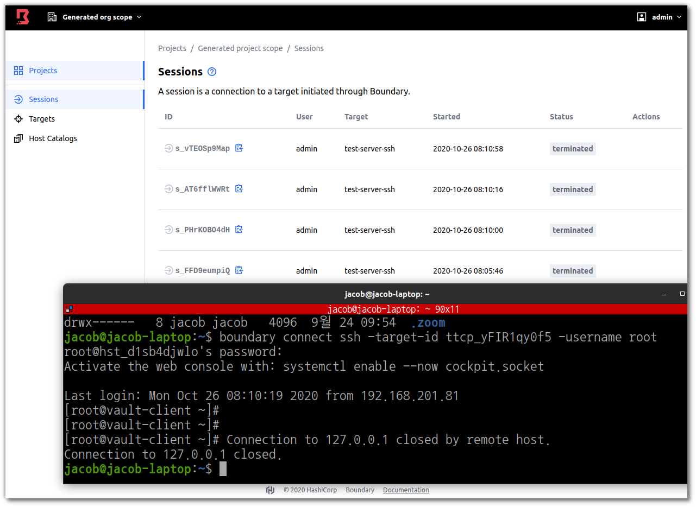Click the HashiCorp footer logo

click(270, 490)
